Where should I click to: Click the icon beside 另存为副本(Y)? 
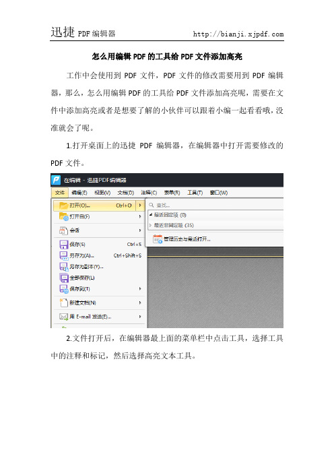(63, 267)
